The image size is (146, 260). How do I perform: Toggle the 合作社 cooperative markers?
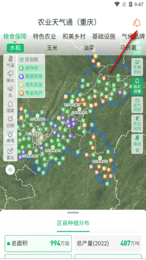[31, 68]
